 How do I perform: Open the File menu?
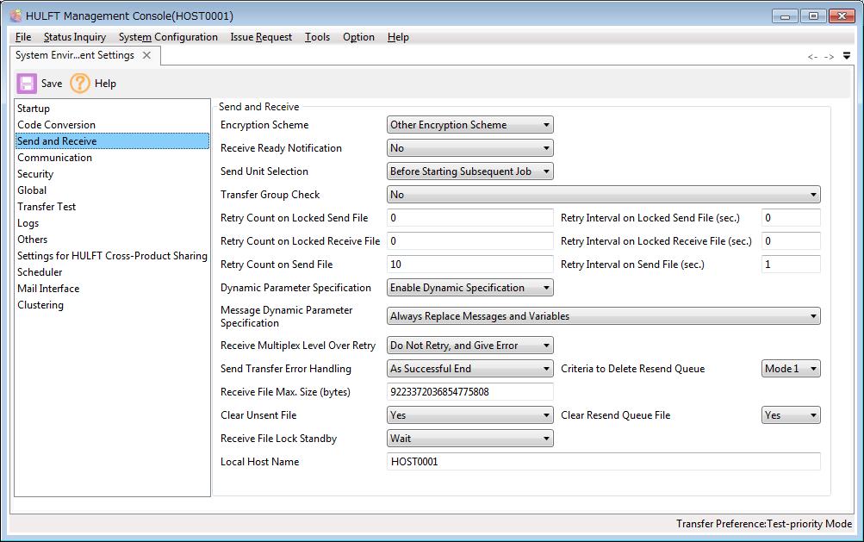[x=23, y=37]
